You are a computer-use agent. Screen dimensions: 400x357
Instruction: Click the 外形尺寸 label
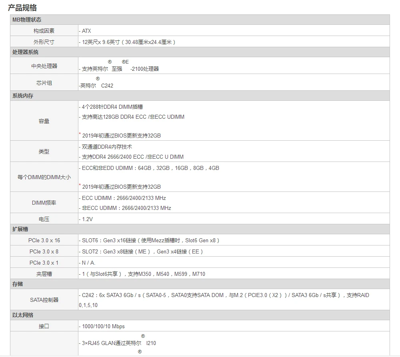point(44,42)
